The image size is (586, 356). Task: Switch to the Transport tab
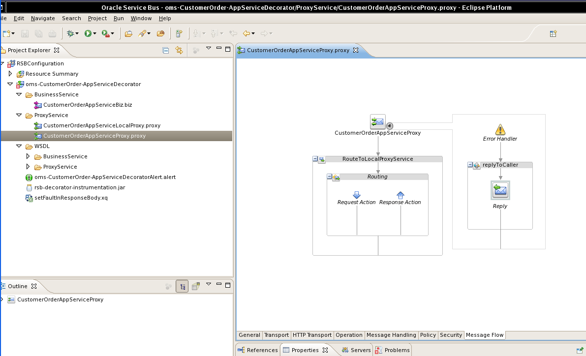277,335
